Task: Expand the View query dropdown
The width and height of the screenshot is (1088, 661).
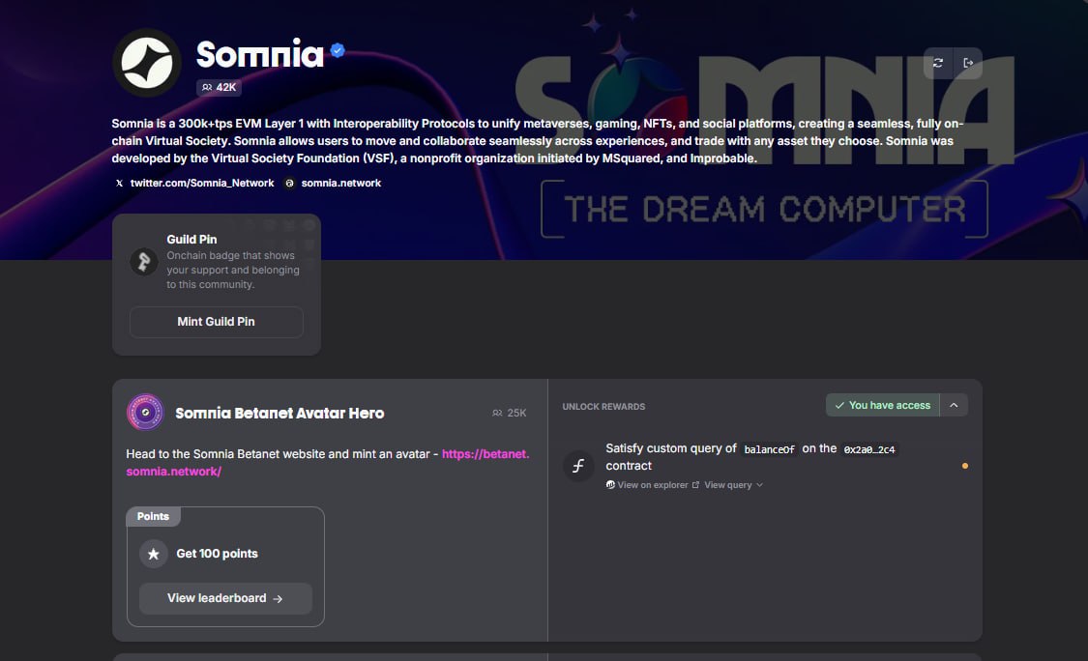Action: coord(733,485)
